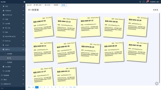Viewport: 161px width, 90px height.
Task: Open the user account dropdown at top right
Action: (x=155, y=2)
